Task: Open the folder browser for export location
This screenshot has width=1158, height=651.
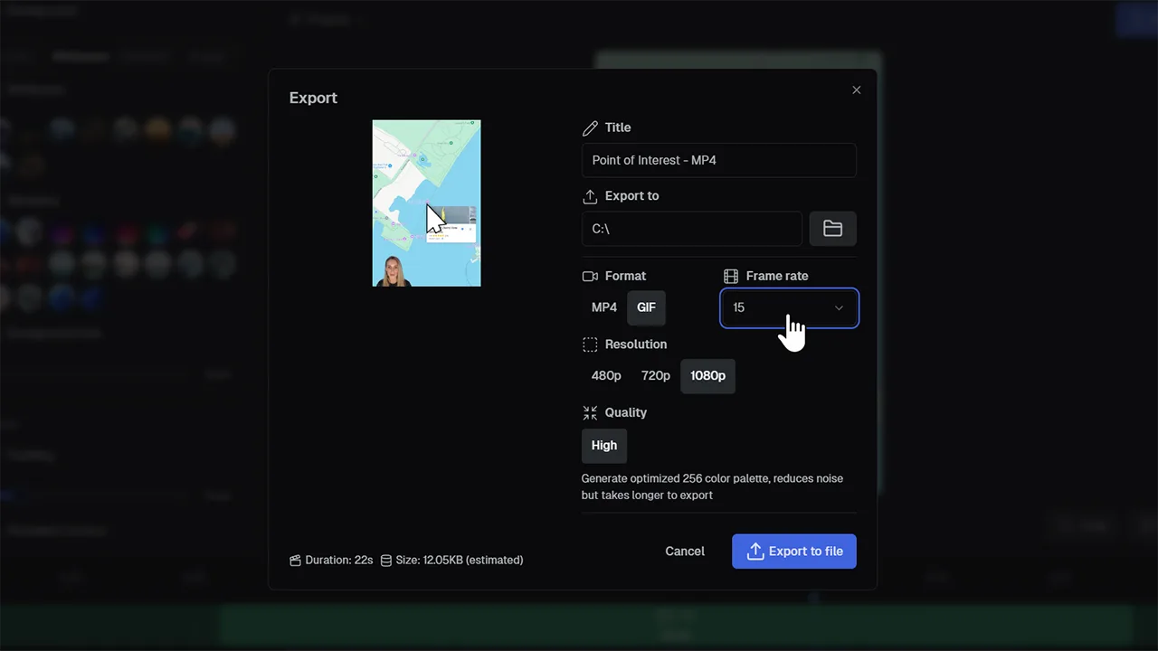Action: coord(832,229)
